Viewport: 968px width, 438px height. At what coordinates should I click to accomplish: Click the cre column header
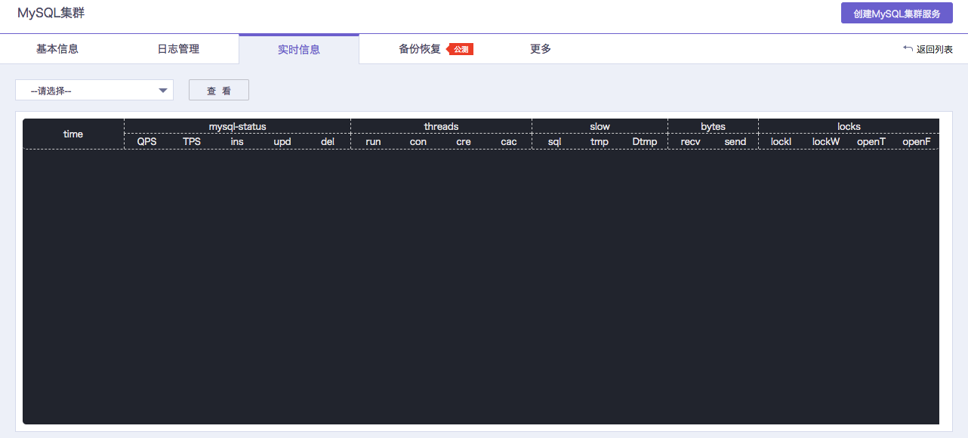pos(464,141)
